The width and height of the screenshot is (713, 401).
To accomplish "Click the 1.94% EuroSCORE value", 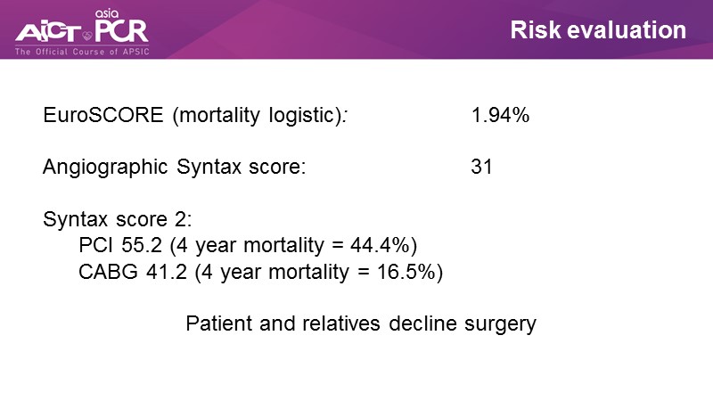I will coord(500,117).
